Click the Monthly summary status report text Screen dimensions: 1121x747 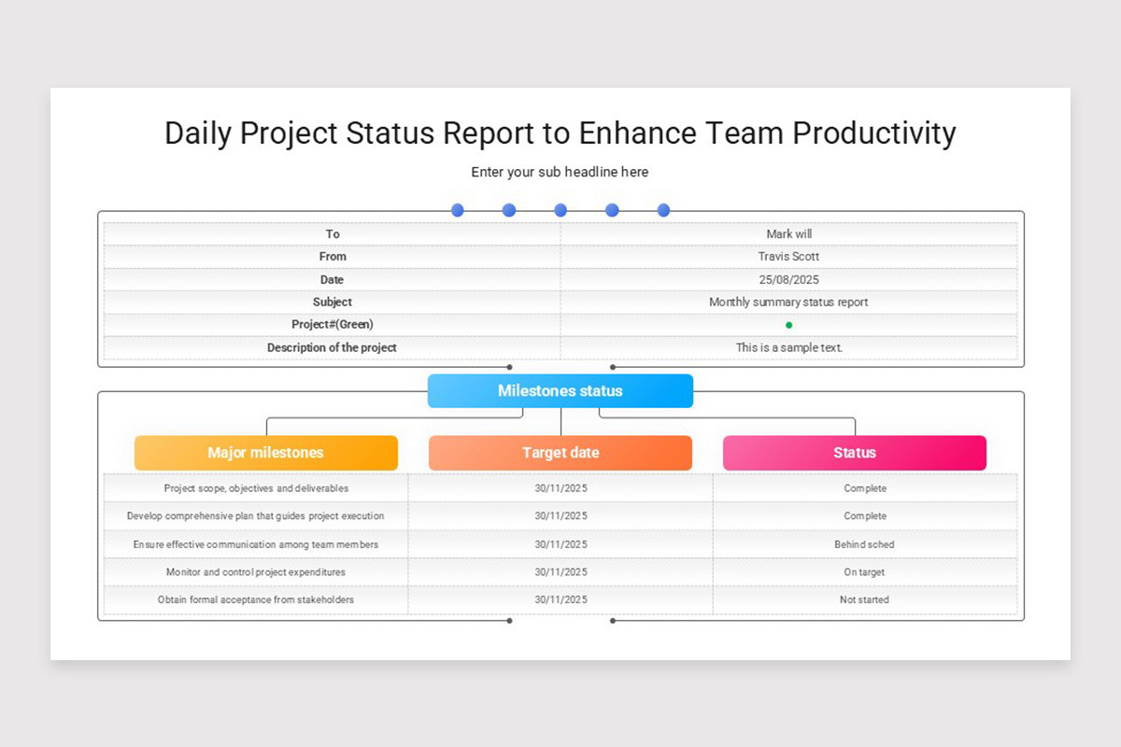[789, 302]
